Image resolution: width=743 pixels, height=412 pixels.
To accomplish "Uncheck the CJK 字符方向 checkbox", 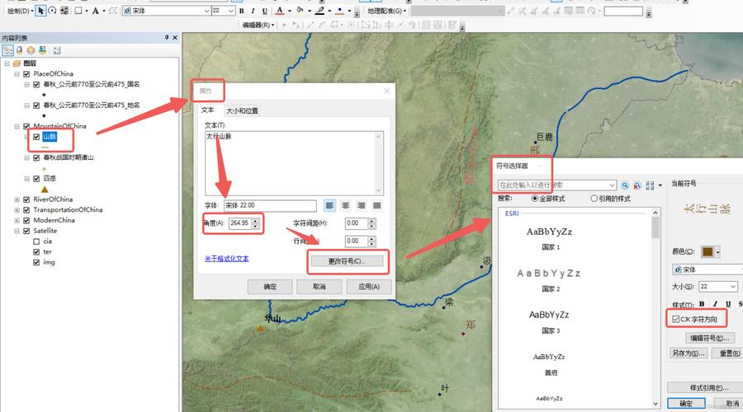I will 675,319.
